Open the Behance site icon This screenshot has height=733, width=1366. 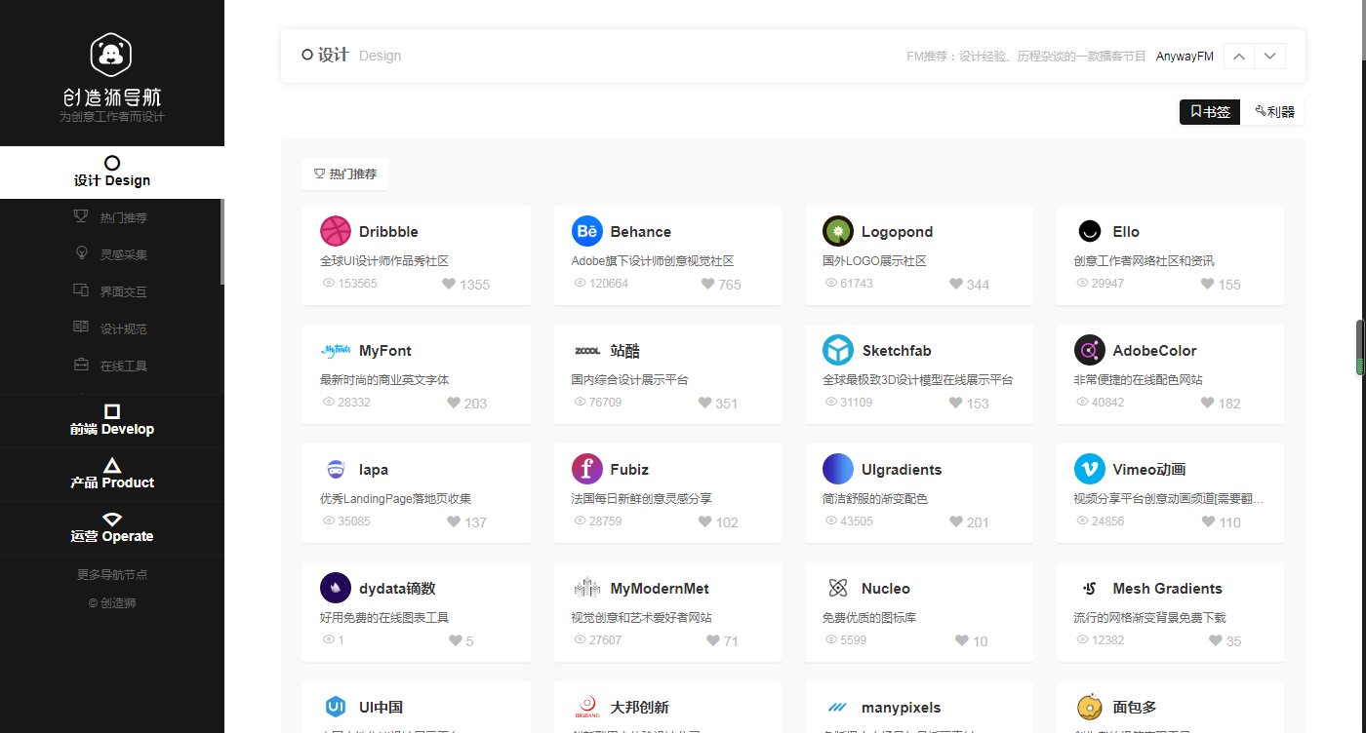[586, 231]
